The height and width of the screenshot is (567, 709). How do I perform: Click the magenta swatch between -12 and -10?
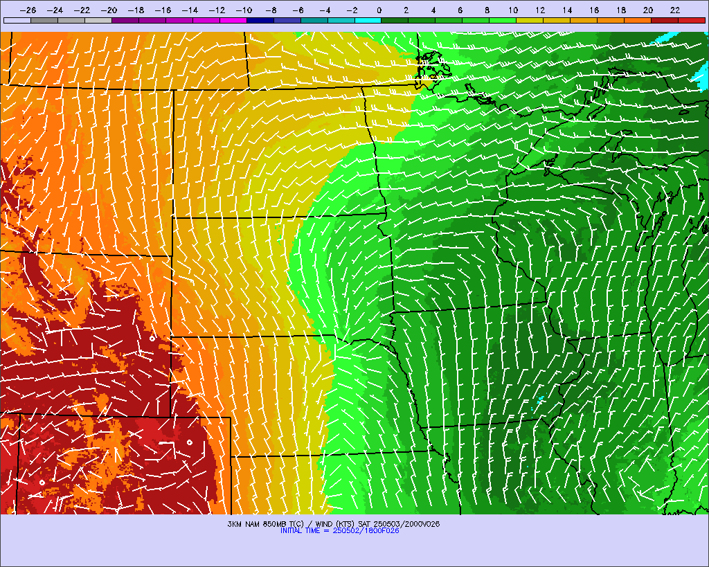[233, 20]
